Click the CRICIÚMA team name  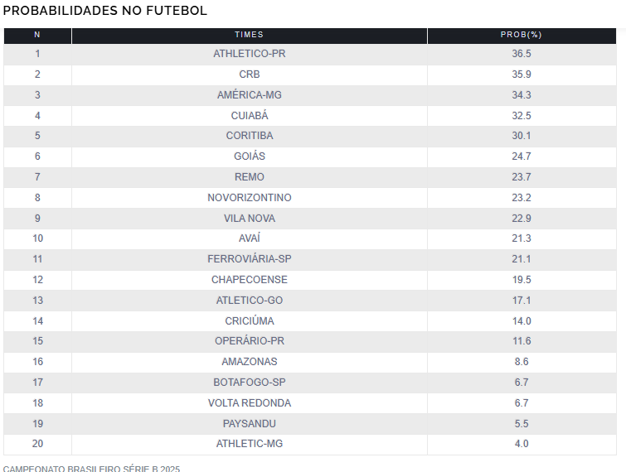249,321
